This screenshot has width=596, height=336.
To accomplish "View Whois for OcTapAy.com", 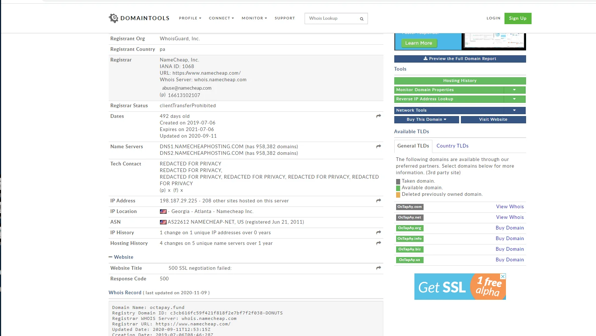I will point(510,207).
